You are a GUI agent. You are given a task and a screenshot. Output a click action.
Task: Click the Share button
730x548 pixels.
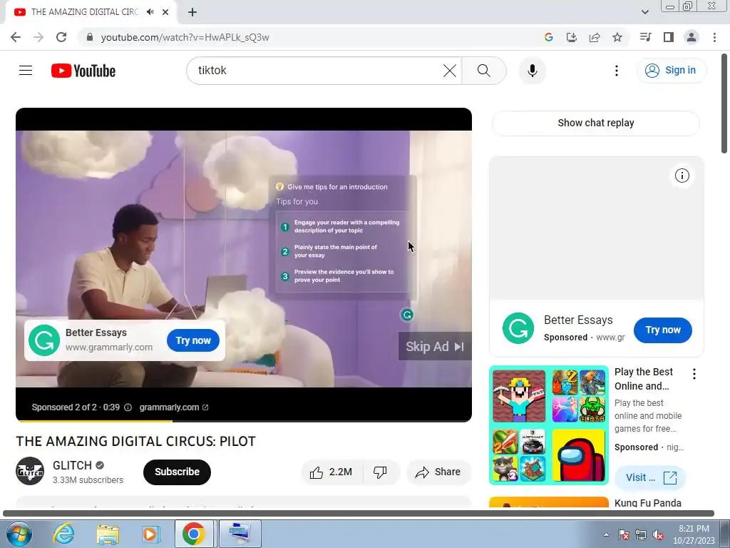coord(438,472)
